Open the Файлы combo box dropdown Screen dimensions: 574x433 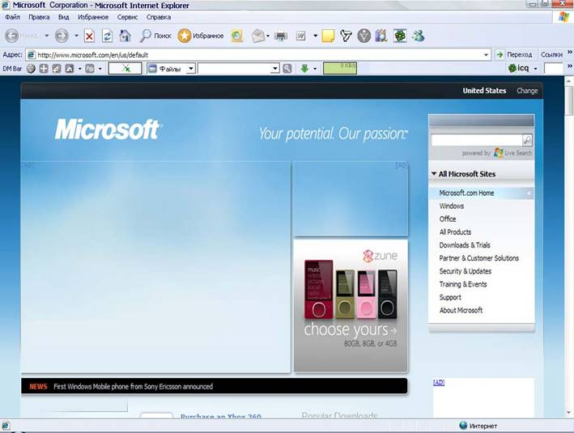(191, 69)
